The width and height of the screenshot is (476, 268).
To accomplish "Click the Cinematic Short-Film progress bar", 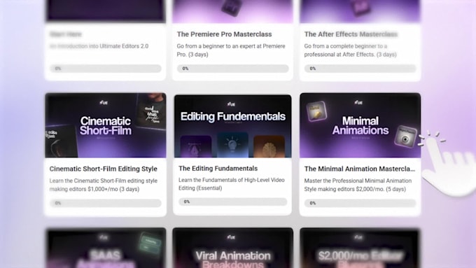I will 106,203.
